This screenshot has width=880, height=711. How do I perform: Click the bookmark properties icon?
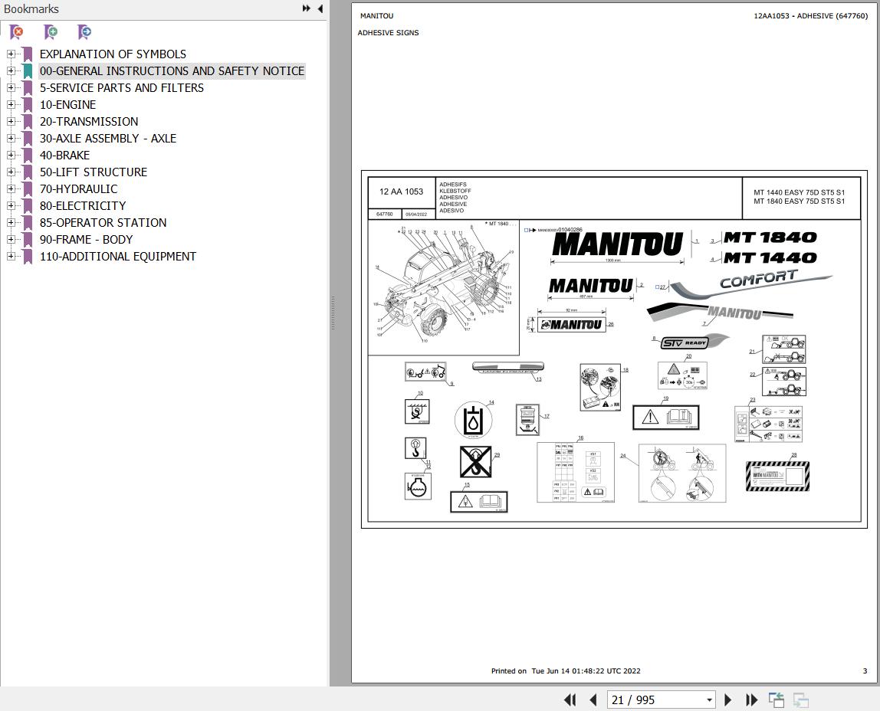point(84,32)
